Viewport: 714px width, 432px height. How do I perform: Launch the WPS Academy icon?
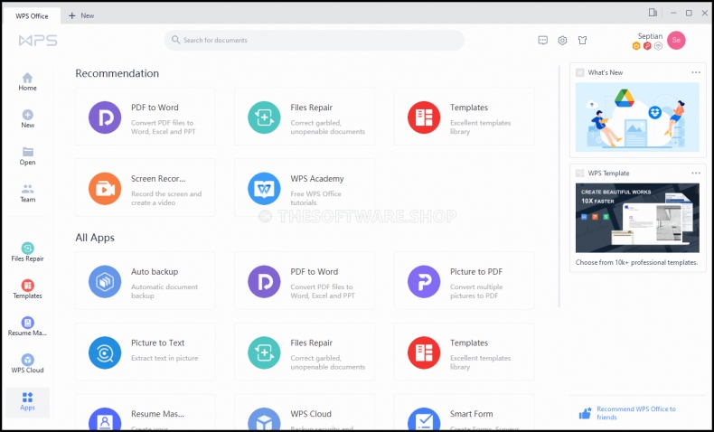coord(264,188)
